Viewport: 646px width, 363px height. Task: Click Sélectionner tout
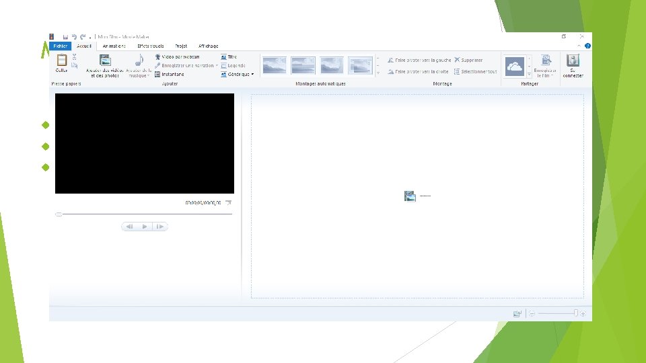coord(476,72)
